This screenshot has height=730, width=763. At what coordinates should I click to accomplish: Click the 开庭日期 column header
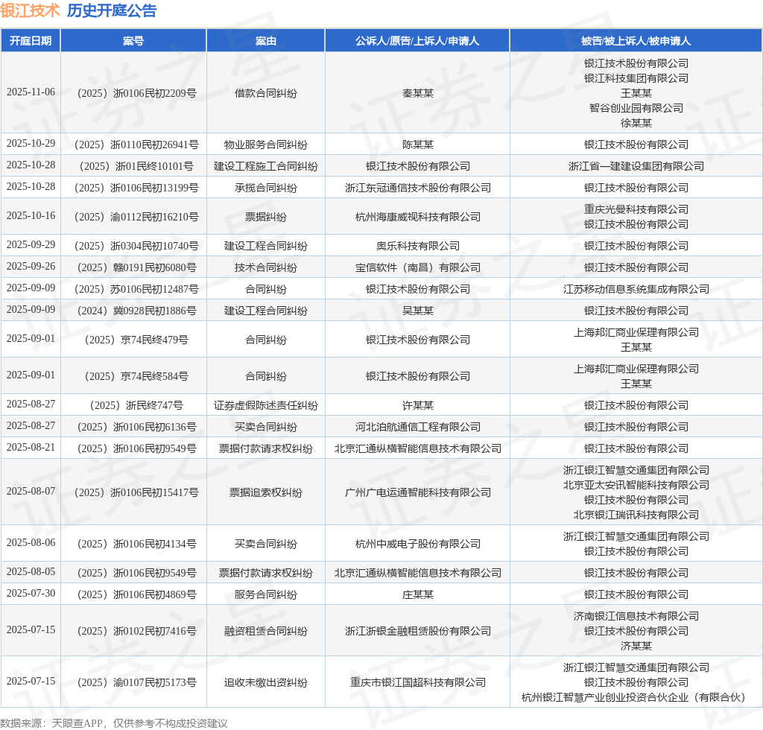click(31, 41)
